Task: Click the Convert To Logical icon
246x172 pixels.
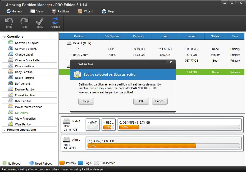Action: coord(11,42)
